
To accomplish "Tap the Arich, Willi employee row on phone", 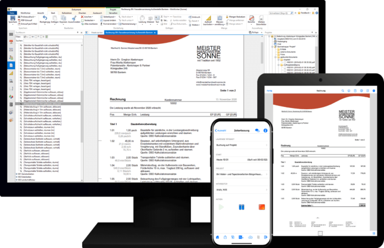I will tap(241, 190).
